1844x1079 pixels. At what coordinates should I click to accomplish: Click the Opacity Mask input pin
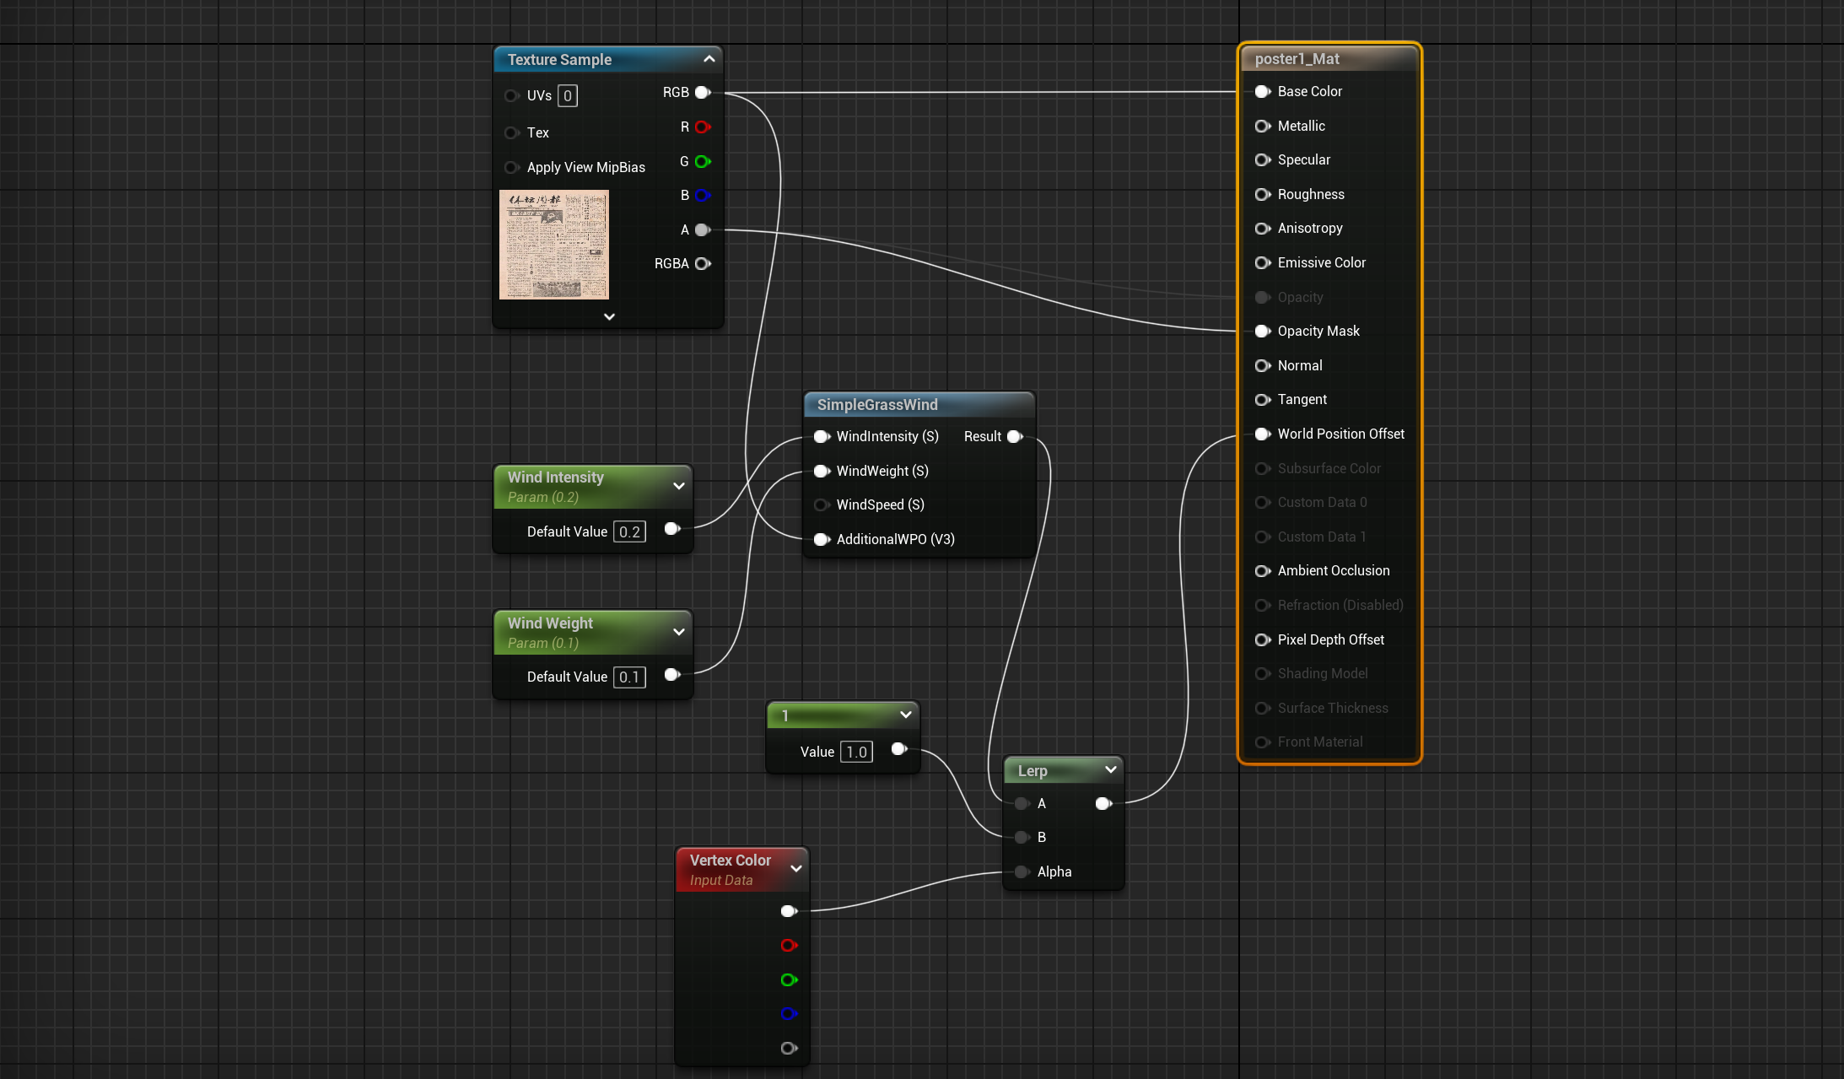pyautogui.click(x=1262, y=332)
